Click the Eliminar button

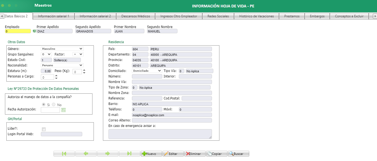[195, 153]
